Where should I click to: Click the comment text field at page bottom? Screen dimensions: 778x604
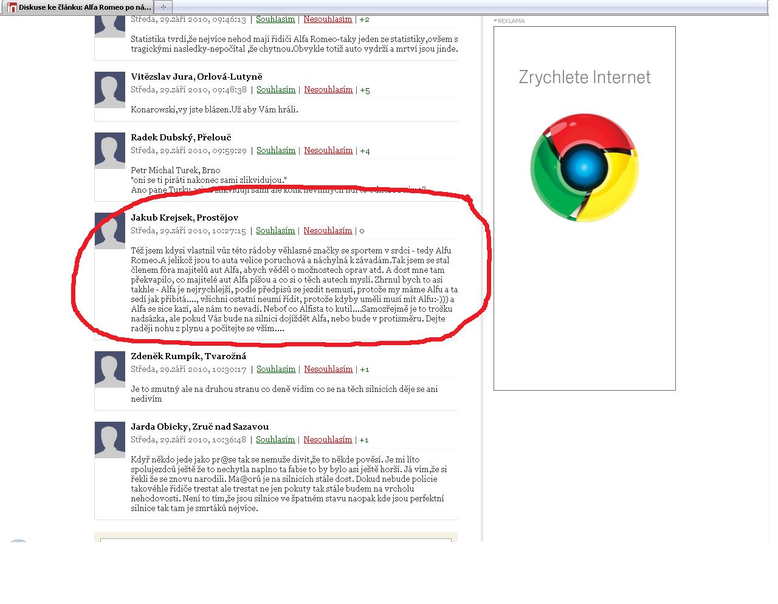(275, 540)
